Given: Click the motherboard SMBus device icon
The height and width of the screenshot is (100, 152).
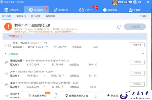Looking at the screenshot, I should pos(7,85).
